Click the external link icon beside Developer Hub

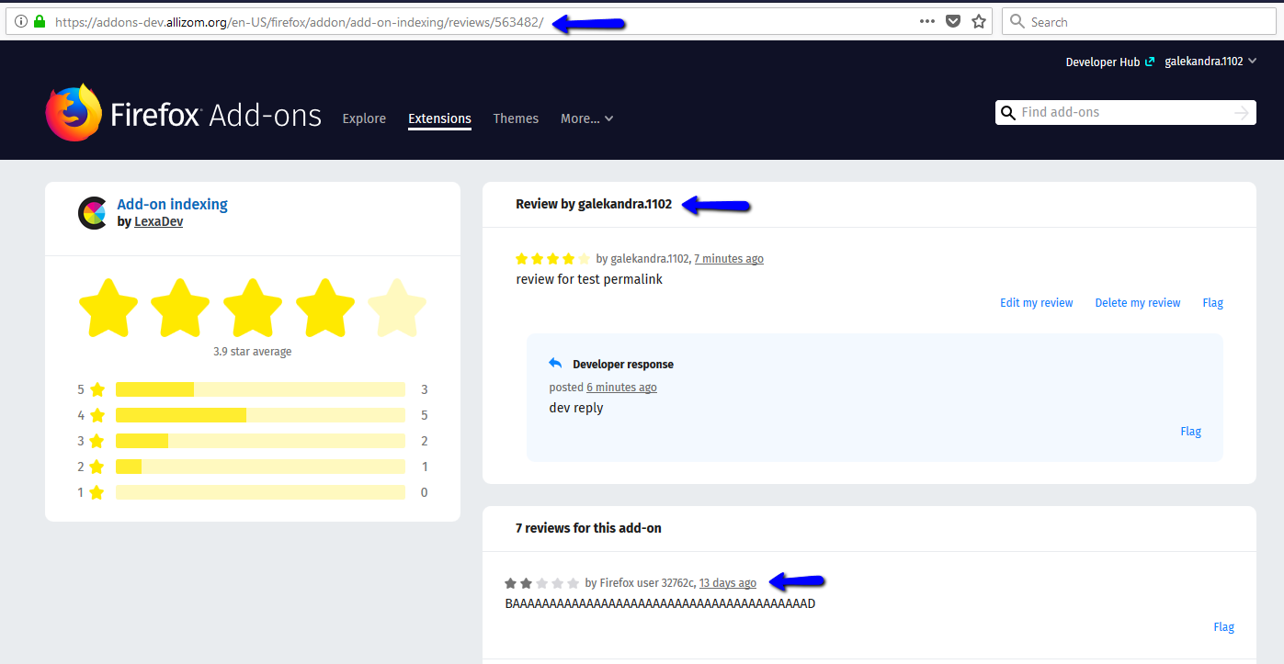[x=1150, y=62]
